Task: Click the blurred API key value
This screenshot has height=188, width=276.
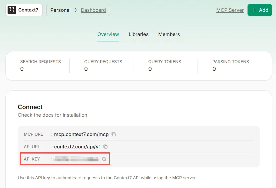Action: pos(76,159)
